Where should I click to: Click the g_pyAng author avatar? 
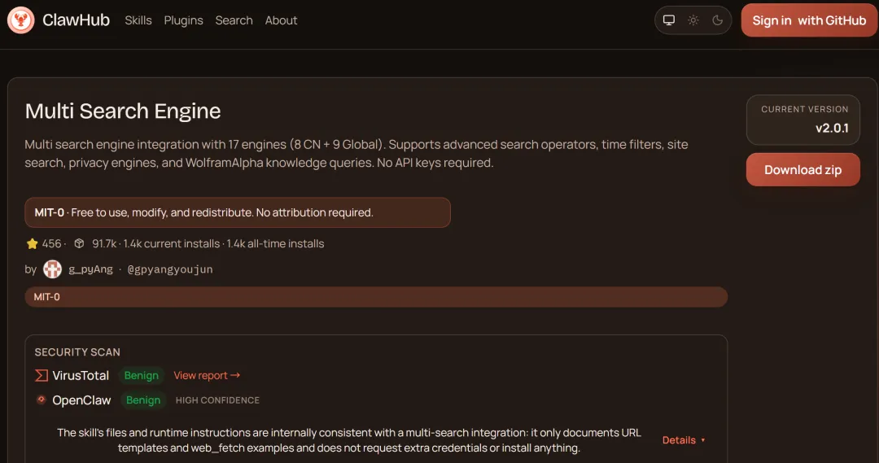click(53, 269)
